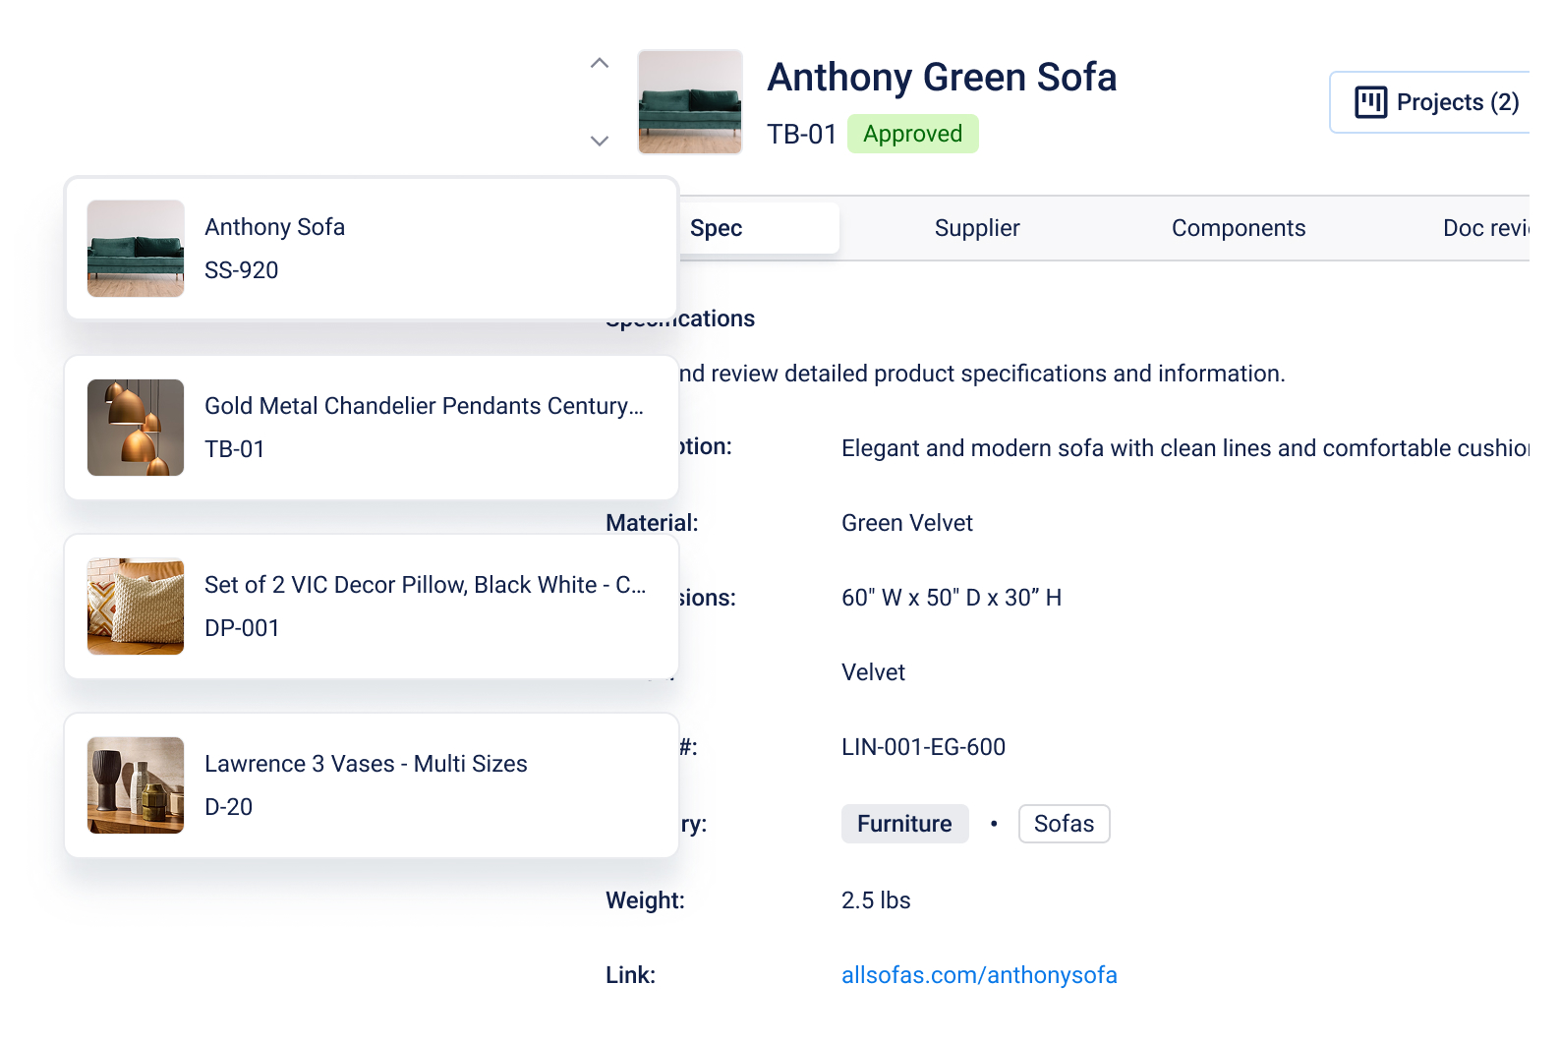Click the up chevron arrow beside product thumbnail

[x=600, y=64]
